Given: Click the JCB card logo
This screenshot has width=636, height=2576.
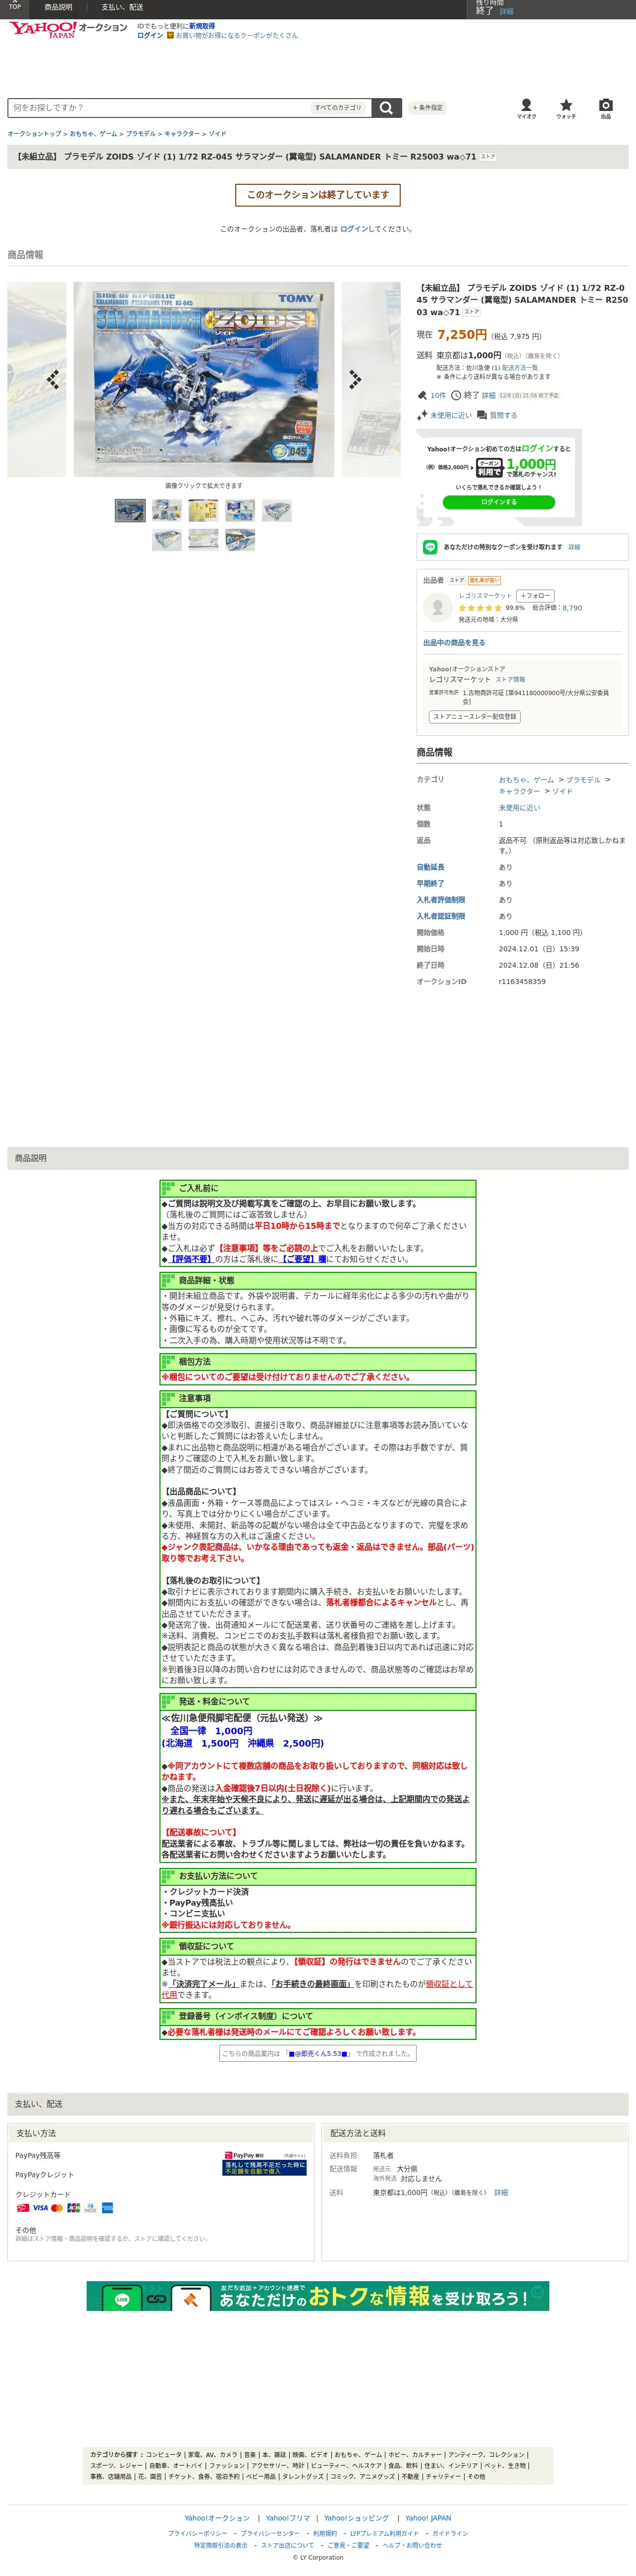Looking at the screenshot, I should [73, 2207].
